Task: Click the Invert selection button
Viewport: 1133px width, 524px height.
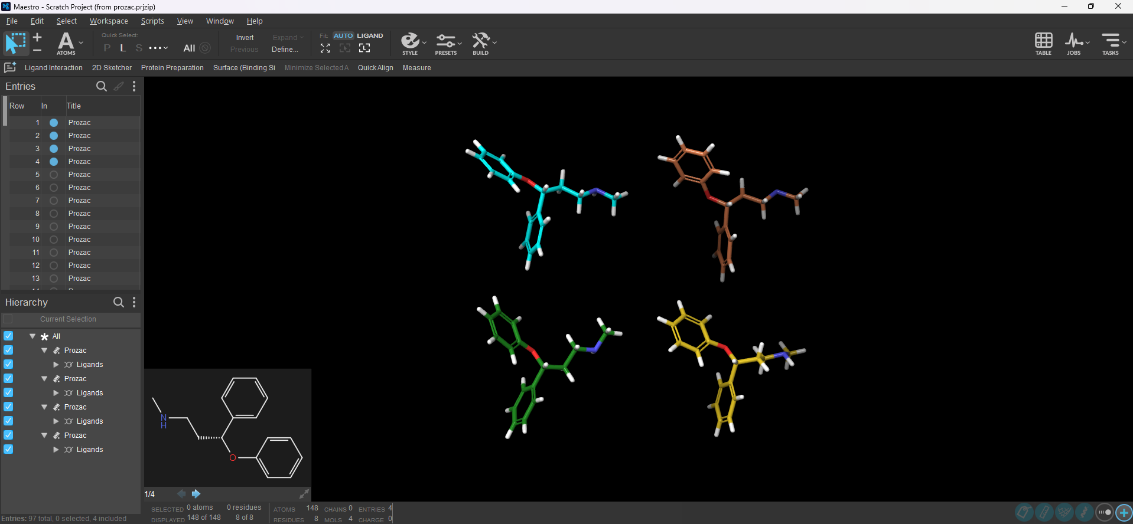Action: [245, 38]
